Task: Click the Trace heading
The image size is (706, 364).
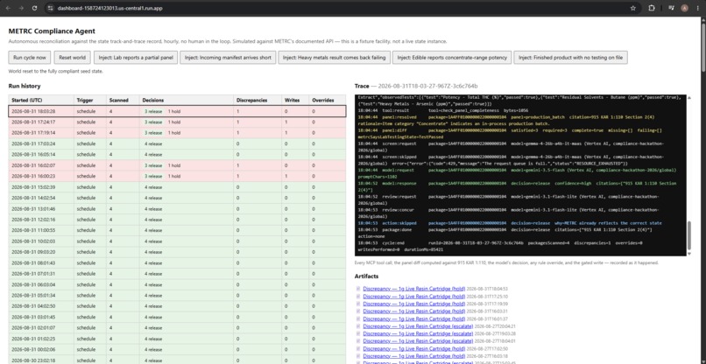Action: tap(362, 86)
